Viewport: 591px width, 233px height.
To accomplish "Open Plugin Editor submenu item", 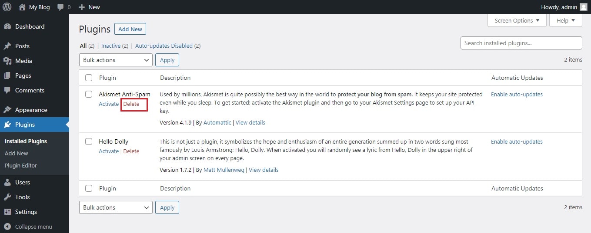I will click(21, 165).
